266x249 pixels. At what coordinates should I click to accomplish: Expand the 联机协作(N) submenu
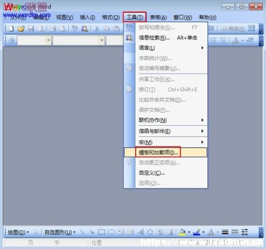[x=165, y=120]
